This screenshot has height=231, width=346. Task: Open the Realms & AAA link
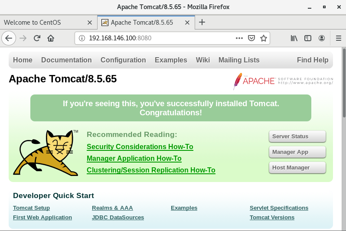click(112, 208)
